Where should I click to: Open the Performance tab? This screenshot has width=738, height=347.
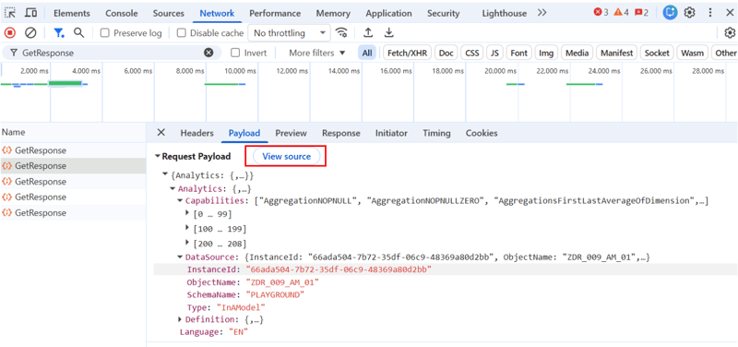click(275, 13)
